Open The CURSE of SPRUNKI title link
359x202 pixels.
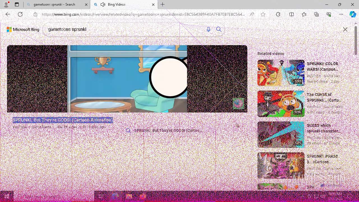pyautogui.click(x=324, y=97)
